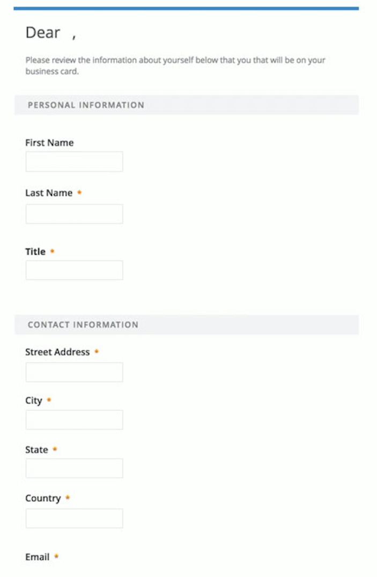This screenshot has height=577, width=377.
Task: Click the First Name label
Action: pos(49,143)
